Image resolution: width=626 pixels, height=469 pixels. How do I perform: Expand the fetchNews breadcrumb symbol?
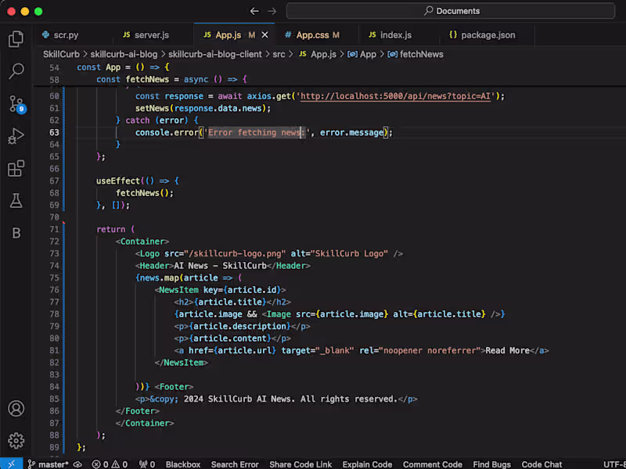(421, 54)
